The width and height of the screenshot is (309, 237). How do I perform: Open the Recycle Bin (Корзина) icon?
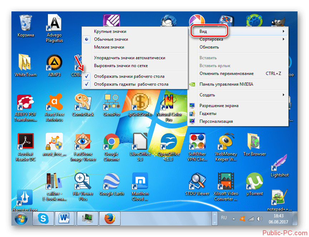tap(26, 26)
